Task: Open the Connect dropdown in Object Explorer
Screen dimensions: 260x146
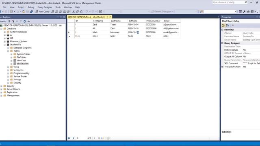Action: (x=3, y=21)
